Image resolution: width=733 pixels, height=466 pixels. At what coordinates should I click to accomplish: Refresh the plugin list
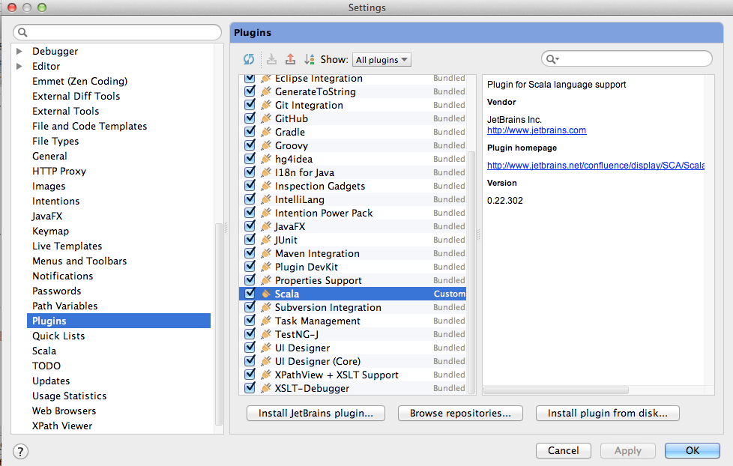pyautogui.click(x=249, y=59)
